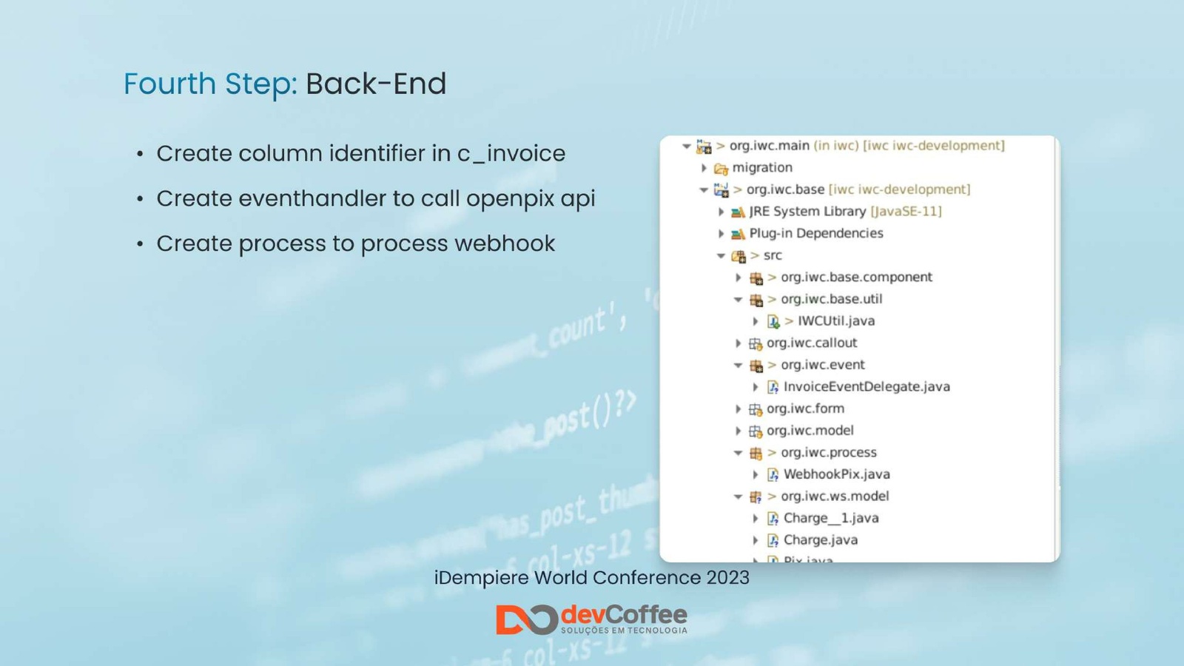1184x666 pixels.
Task: Click the migration folder icon
Action: point(721,169)
